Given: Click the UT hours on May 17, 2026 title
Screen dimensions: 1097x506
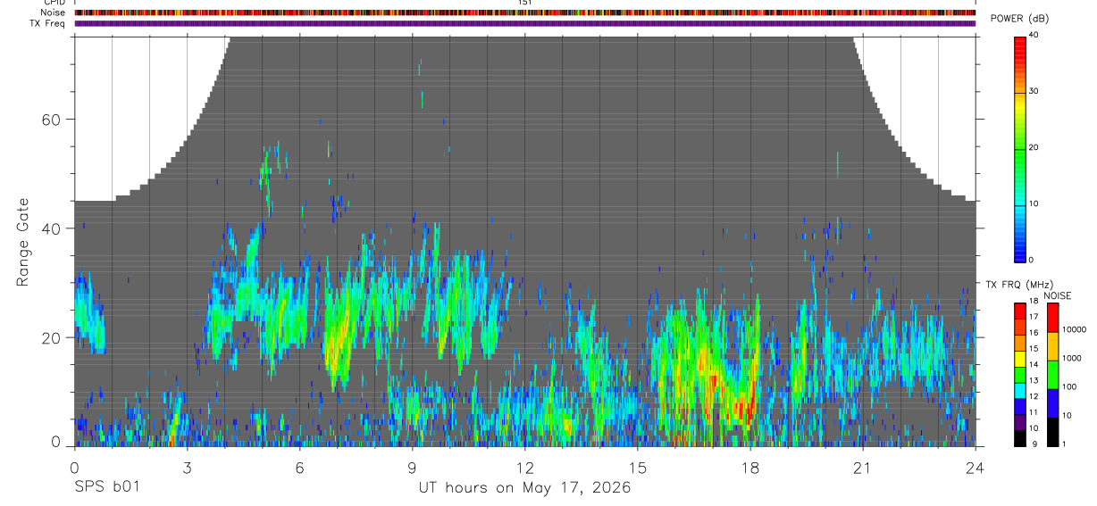Looking at the screenshot, I should tap(524, 488).
